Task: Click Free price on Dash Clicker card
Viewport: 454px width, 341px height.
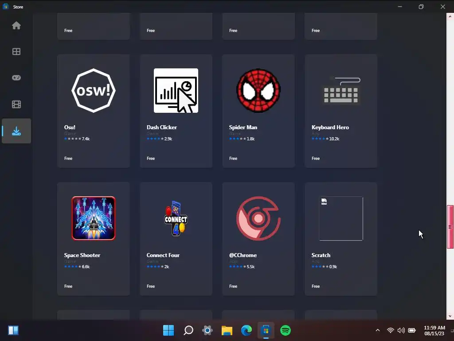Action: [x=151, y=159]
